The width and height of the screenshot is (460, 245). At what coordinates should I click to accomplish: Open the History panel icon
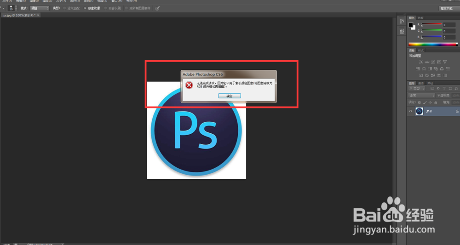tap(402, 22)
